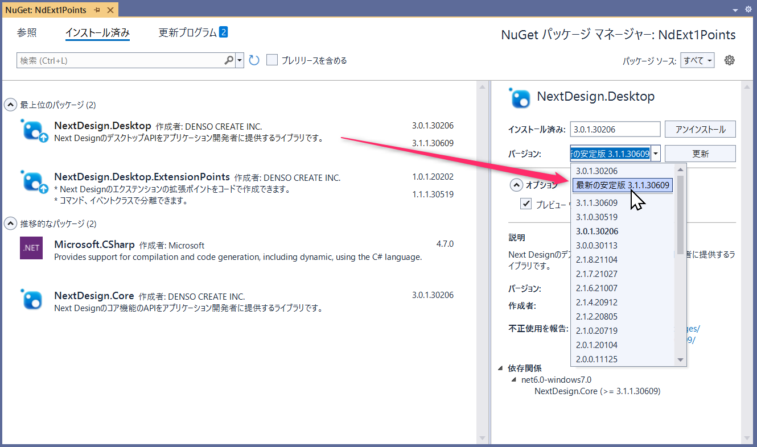Click the search (Ctrl+L) input field
The width and height of the screenshot is (757, 447).
pos(120,60)
